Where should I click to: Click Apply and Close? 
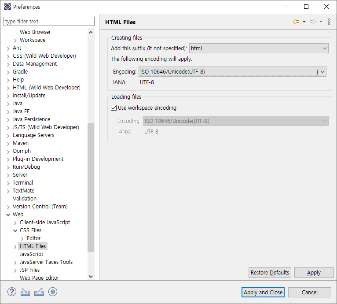(263, 293)
